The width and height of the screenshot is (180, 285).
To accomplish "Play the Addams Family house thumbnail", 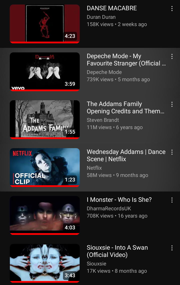I will pos(45,120).
